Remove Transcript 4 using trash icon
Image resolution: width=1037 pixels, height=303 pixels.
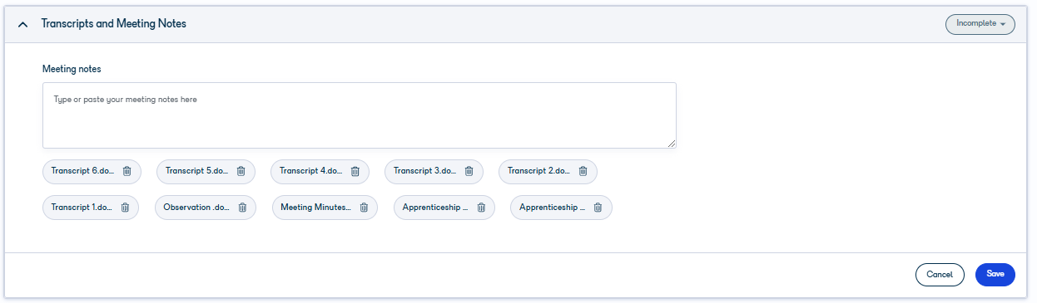click(x=355, y=171)
